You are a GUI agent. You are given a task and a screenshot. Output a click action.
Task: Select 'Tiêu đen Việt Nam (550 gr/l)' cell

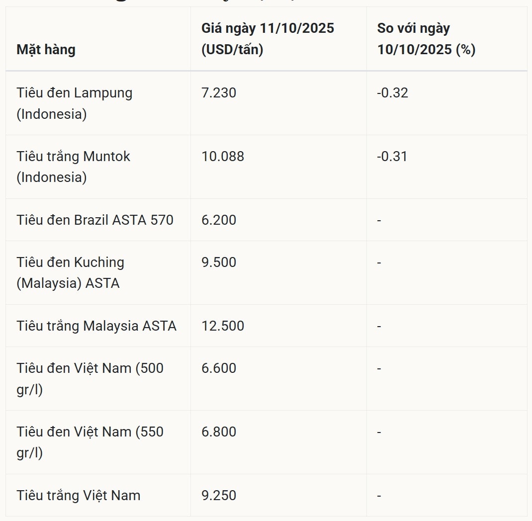click(89, 442)
